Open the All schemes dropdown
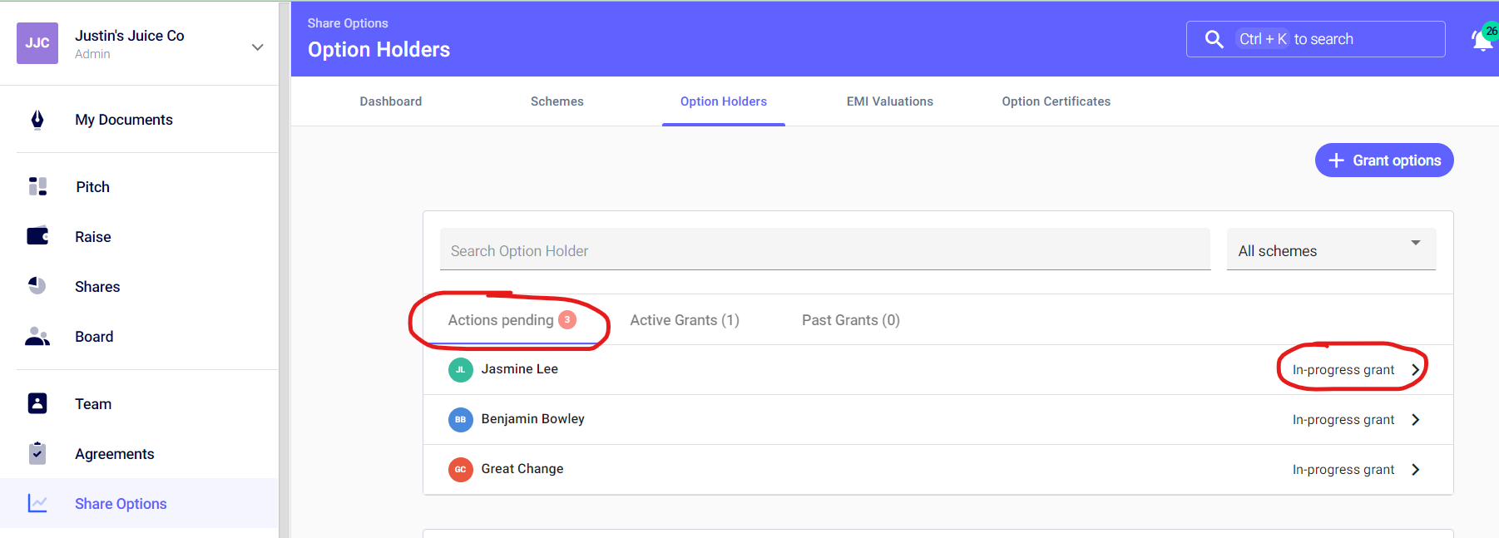Image resolution: width=1499 pixels, height=538 pixels. pyautogui.click(x=1331, y=250)
